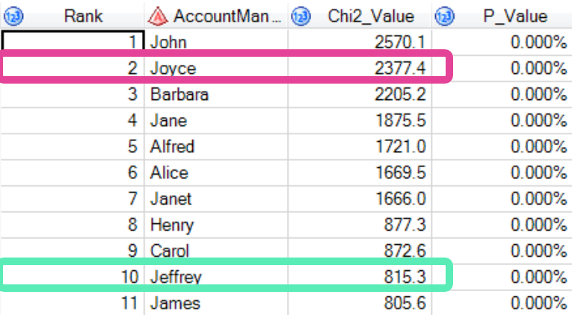Click the numeric type icon beside P_Value
This screenshot has height=315, width=572.
(x=444, y=16)
